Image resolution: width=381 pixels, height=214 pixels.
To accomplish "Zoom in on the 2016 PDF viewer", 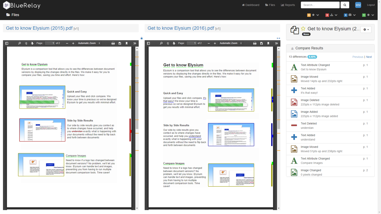I will pos(215,44).
